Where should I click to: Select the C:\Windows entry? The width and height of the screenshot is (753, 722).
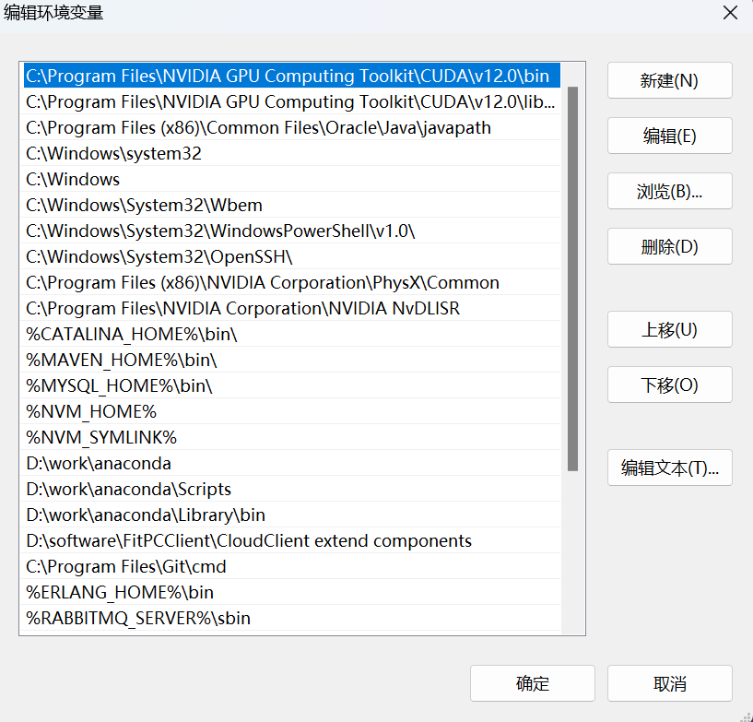coord(292,179)
